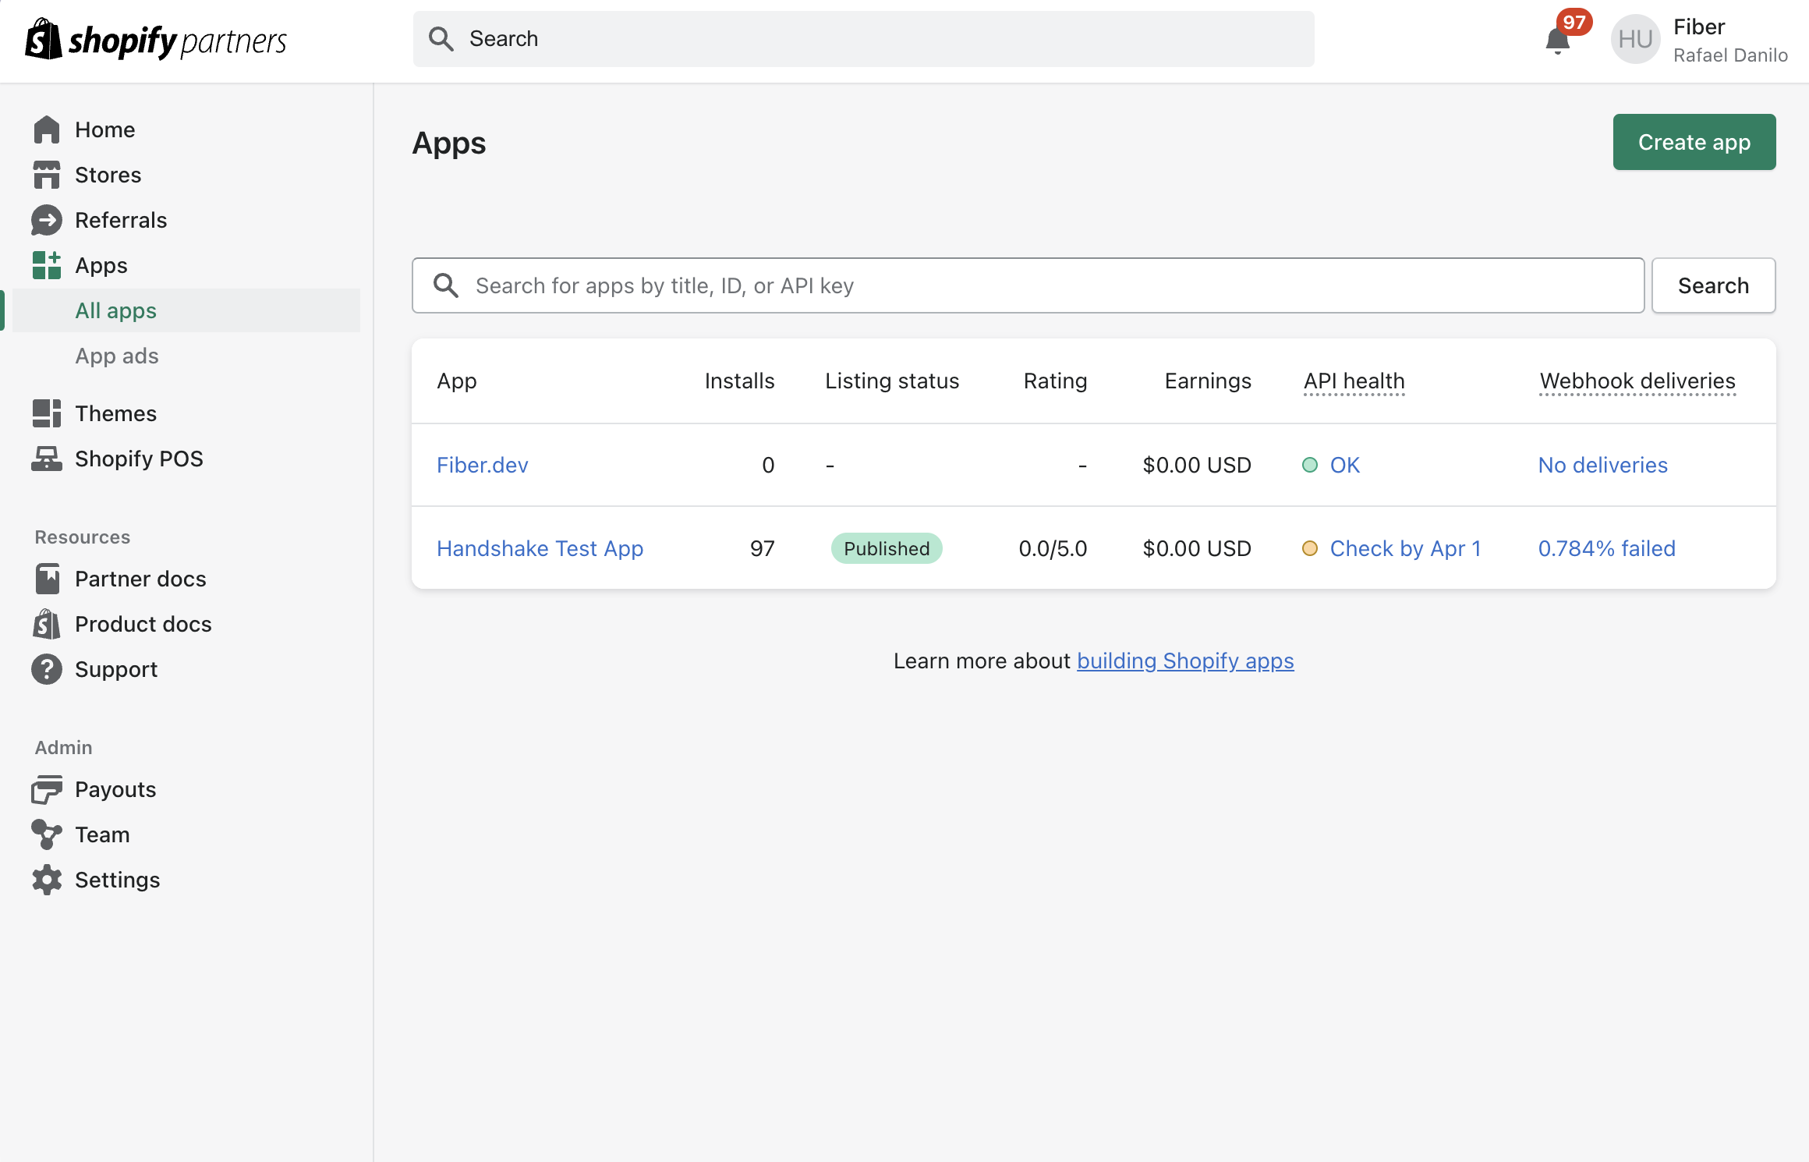This screenshot has height=1162, width=1809.
Task: Open the Fiber.dev app link
Action: pyautogui.click(x=482, y=465)
